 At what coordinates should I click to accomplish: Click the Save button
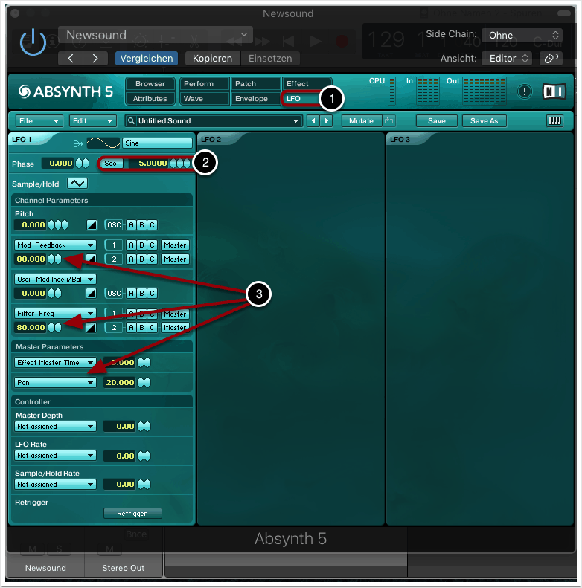coord(437,120)
